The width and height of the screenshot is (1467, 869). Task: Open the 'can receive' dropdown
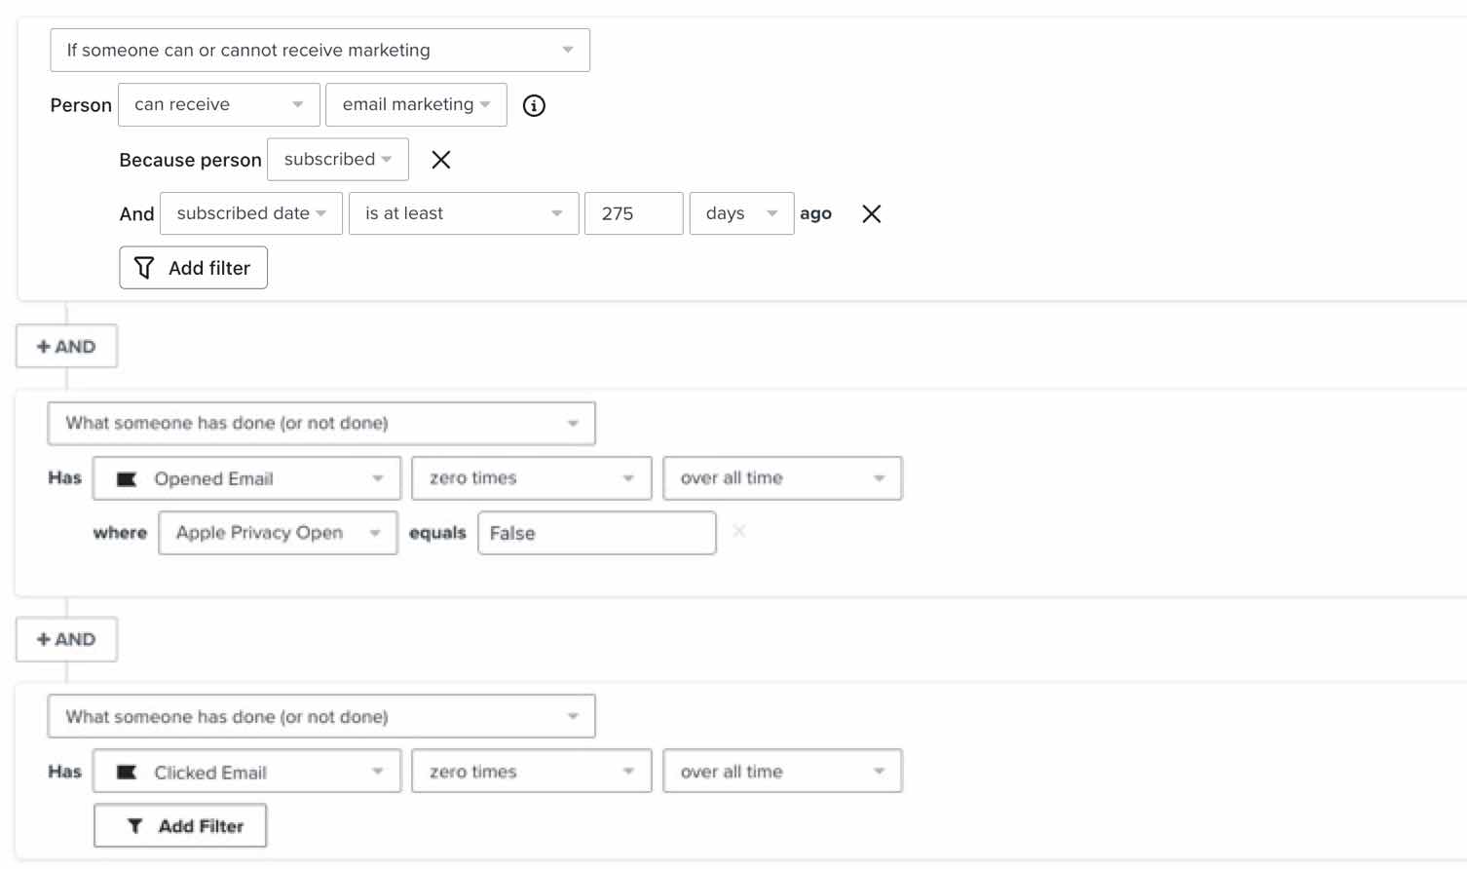click(218, 105)
